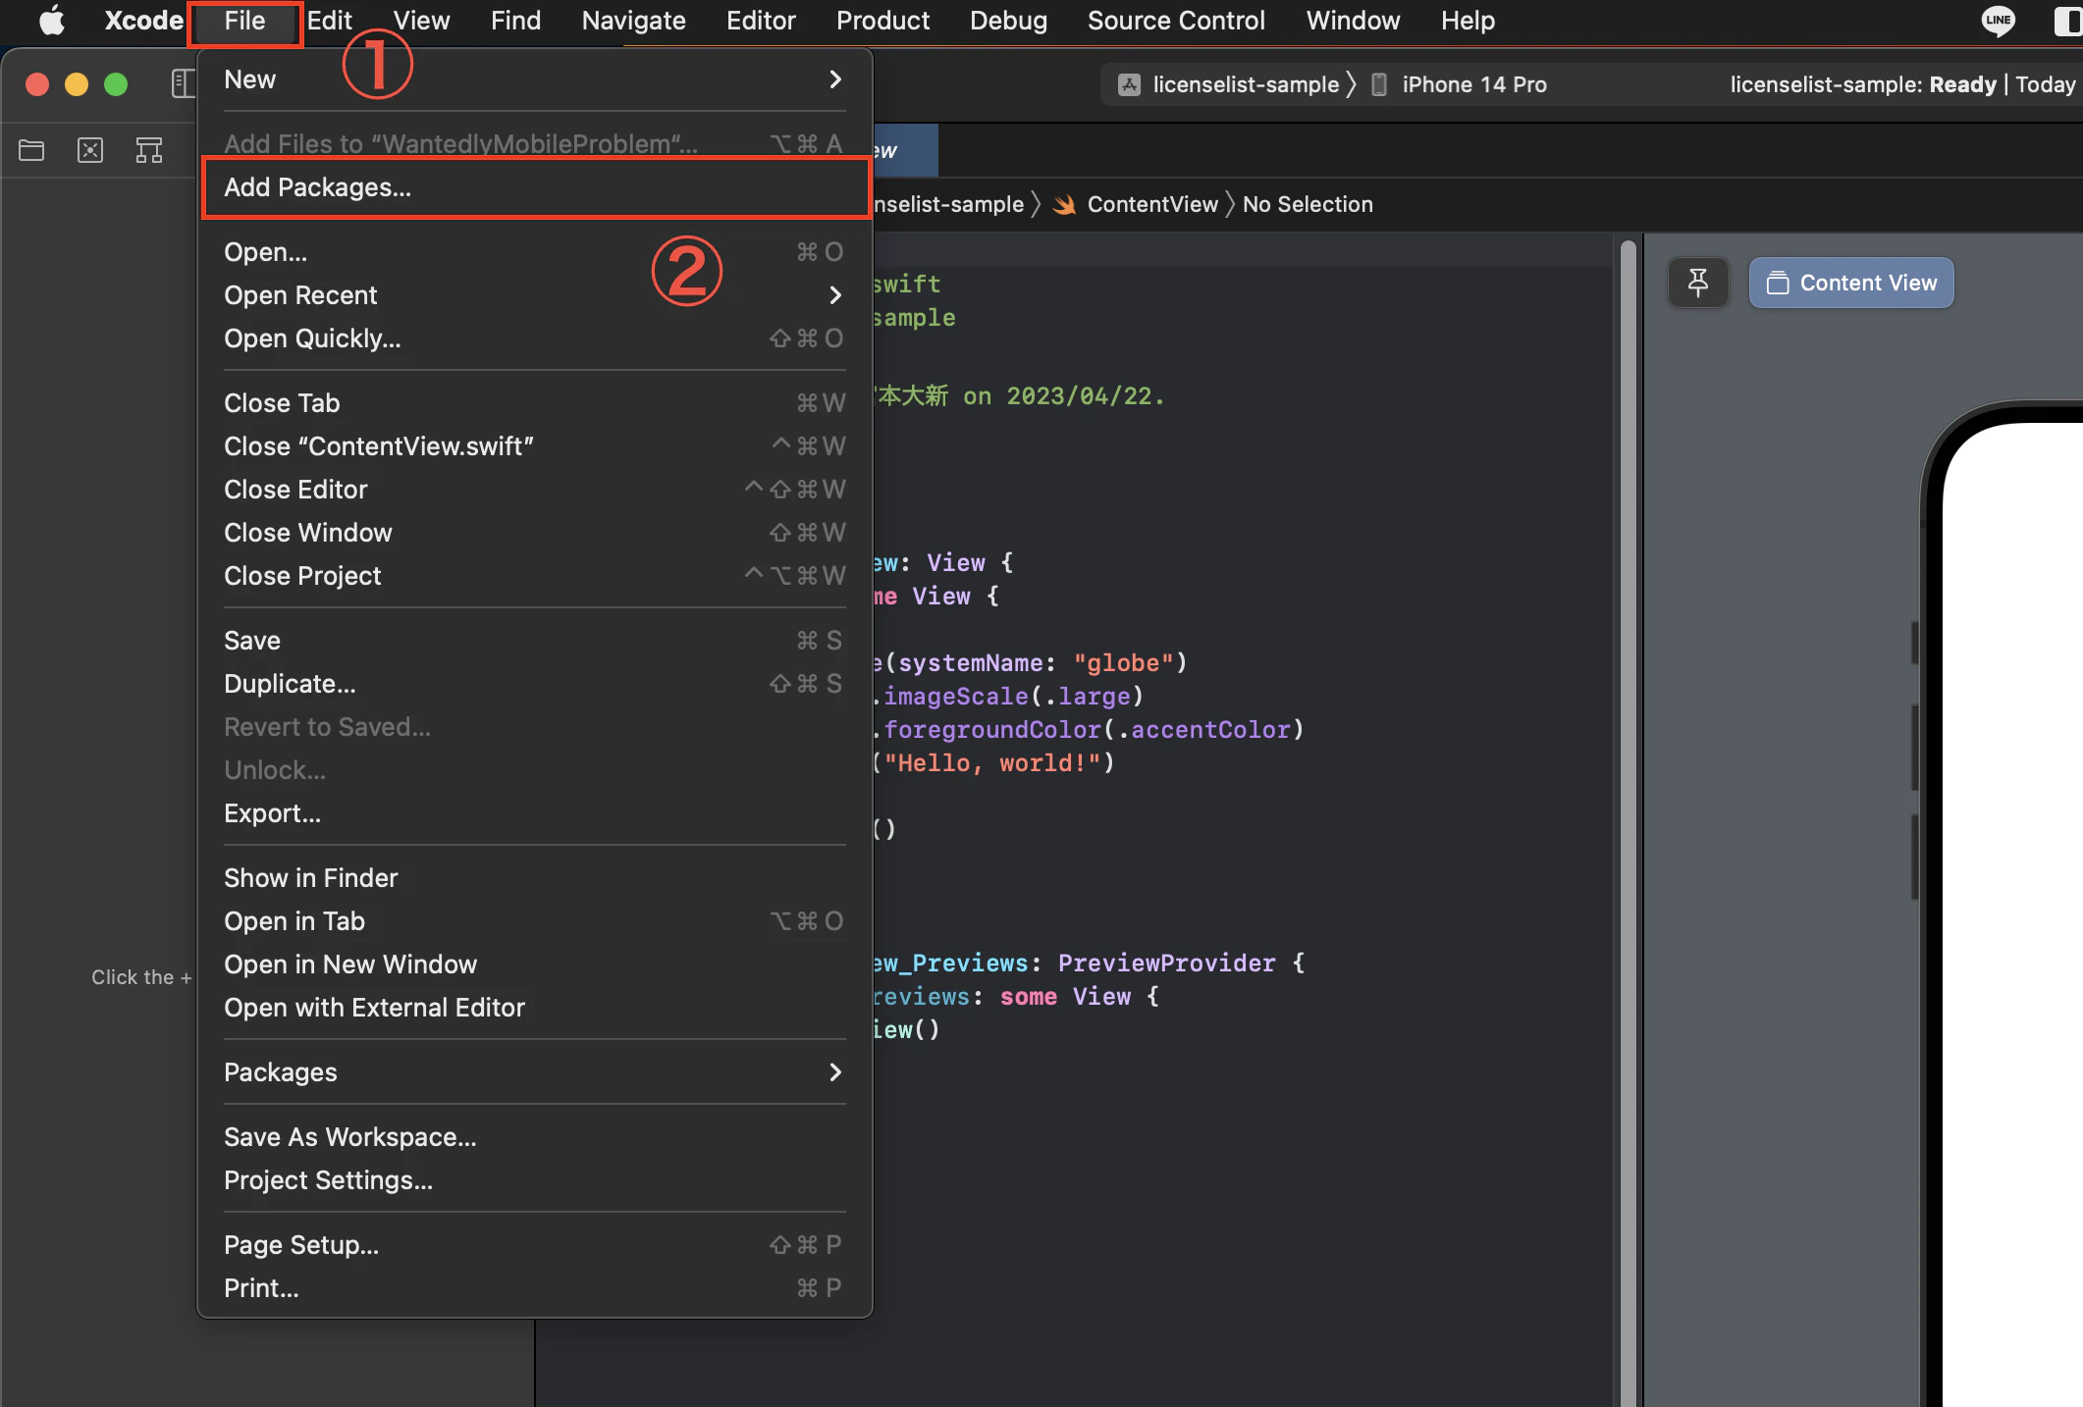
Task: Open the Debug menu
Action: pyautogui.click(x=1008, y=21)
